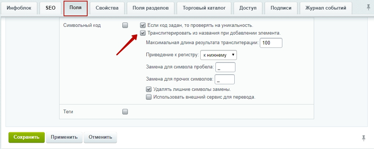This screenshot has width=374, height=149.
Task: Click the Отменить button
Action: (101, 137)
